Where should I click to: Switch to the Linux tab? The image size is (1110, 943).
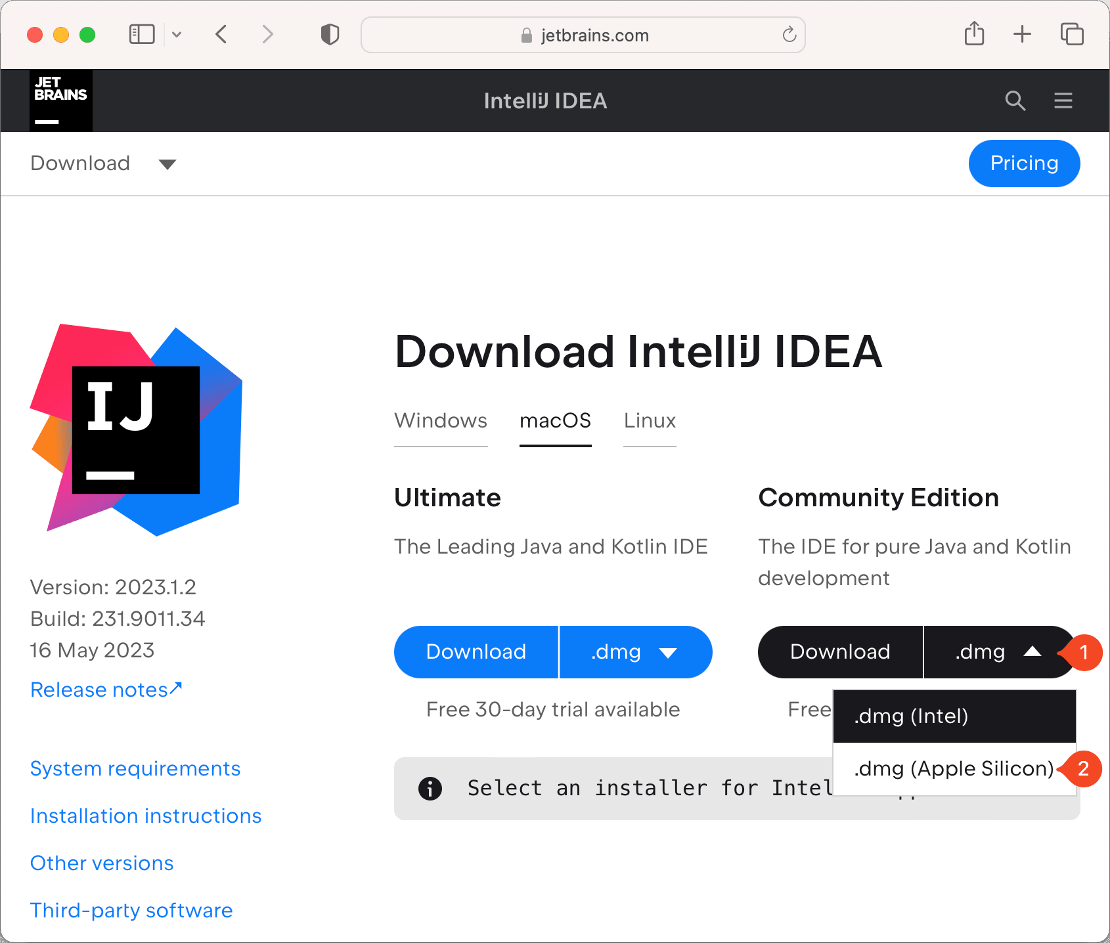(649, 421)
